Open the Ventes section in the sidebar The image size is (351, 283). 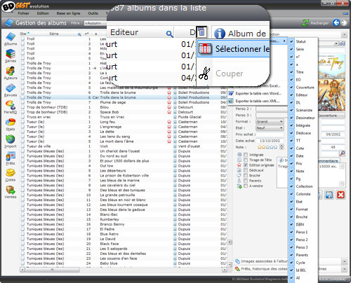11,192
